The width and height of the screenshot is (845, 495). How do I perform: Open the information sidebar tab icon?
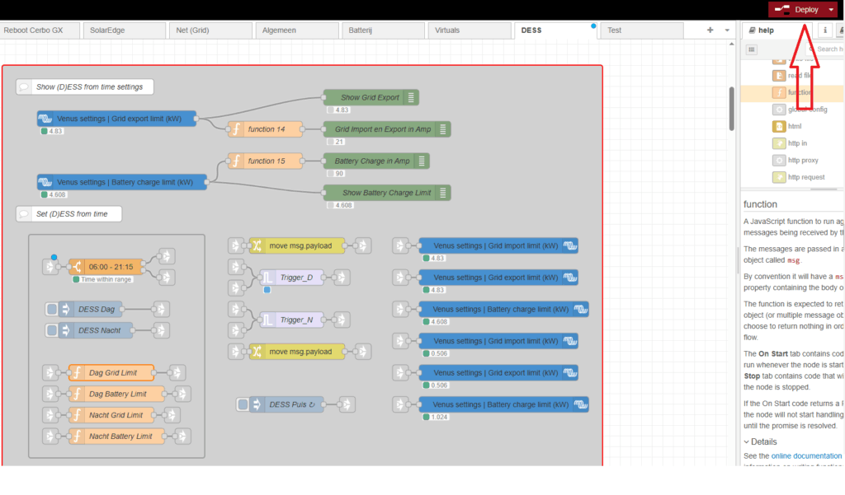coord(825,30)
